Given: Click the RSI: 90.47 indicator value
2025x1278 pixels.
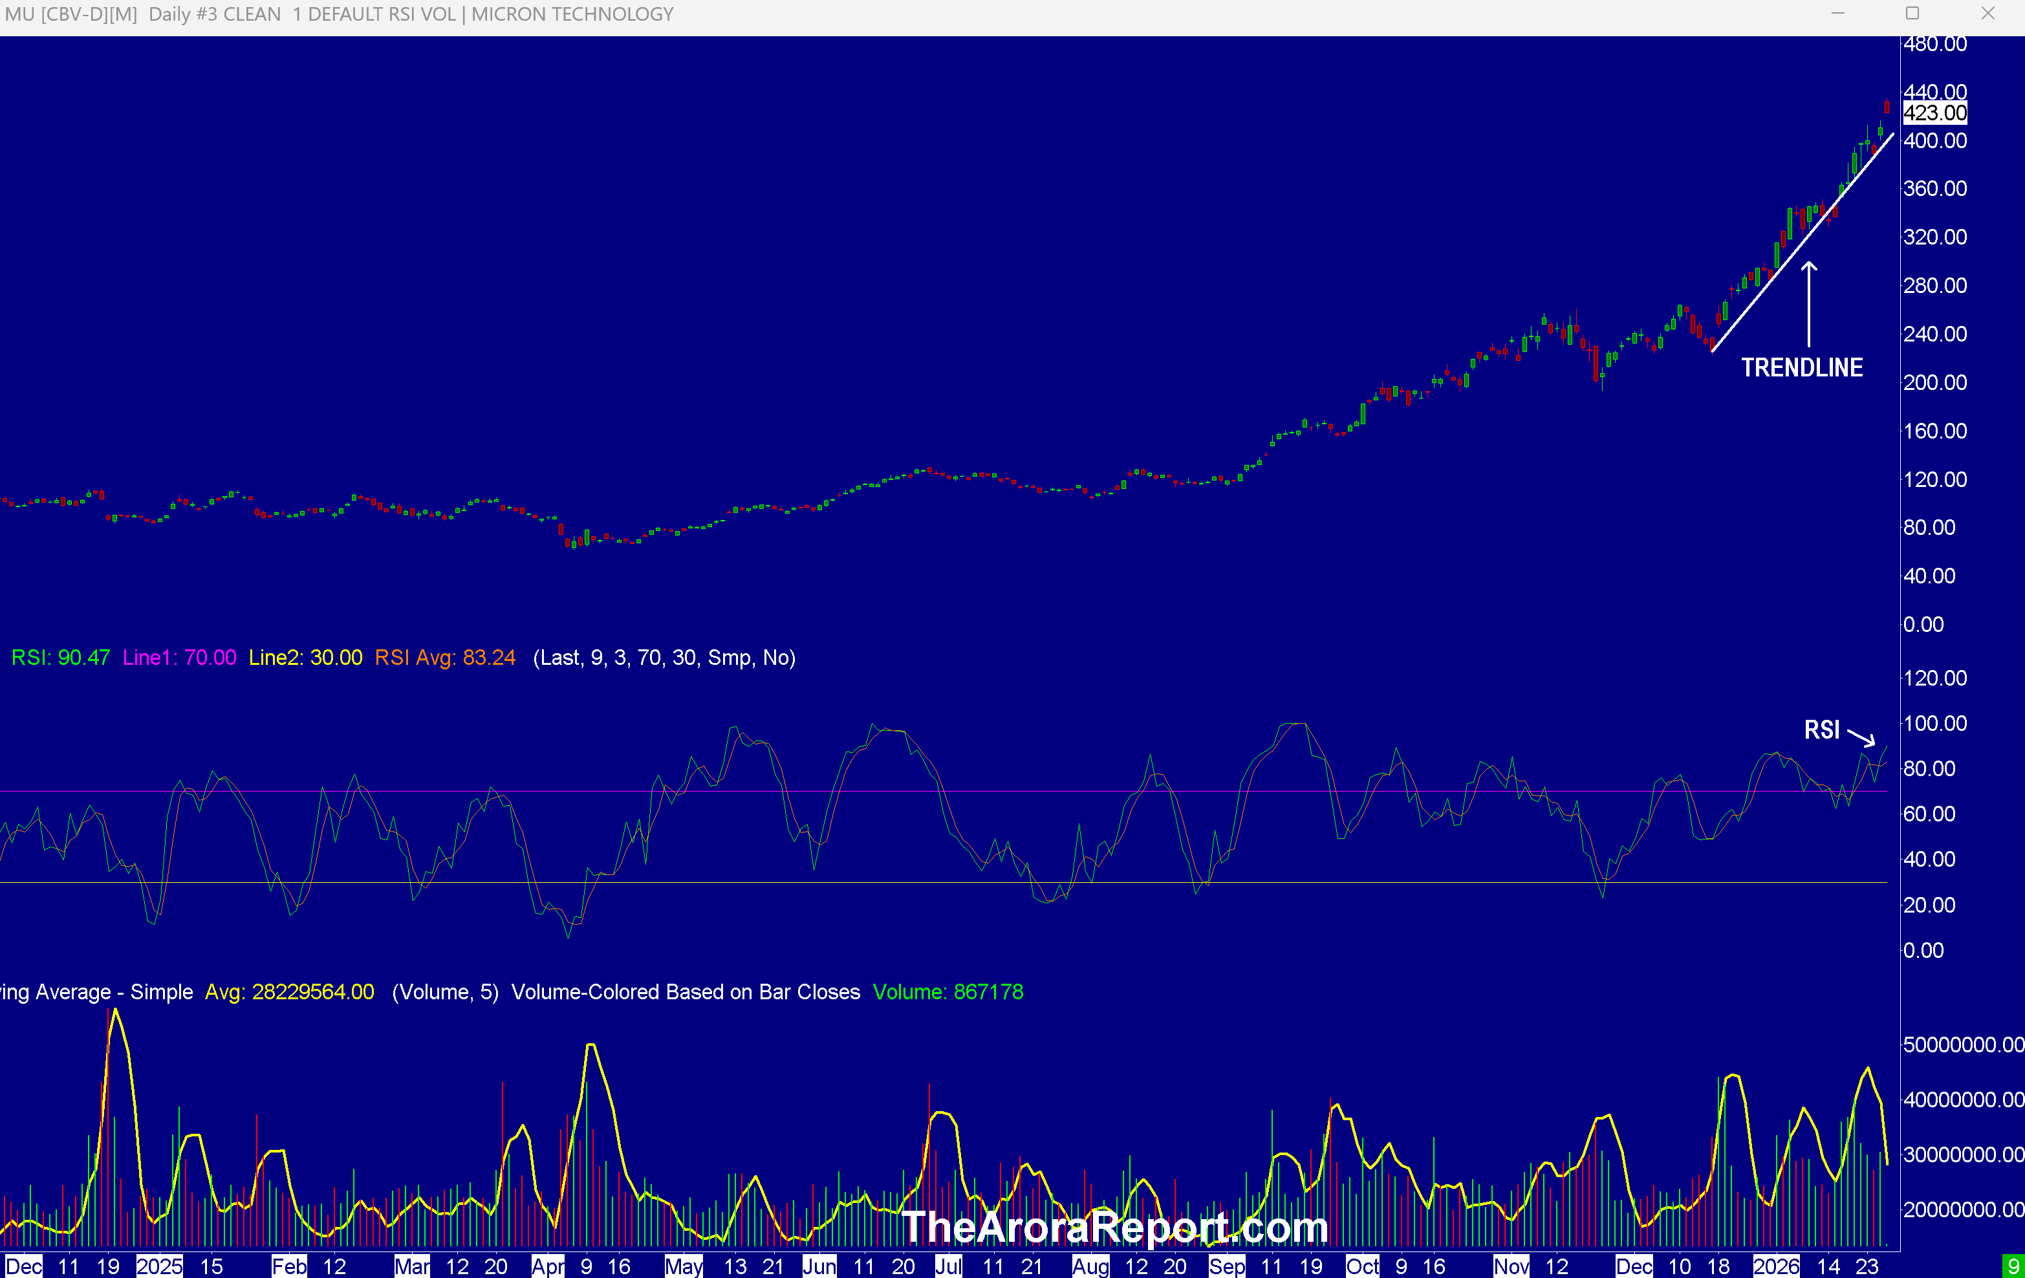Looking at the screenshot, I should (x=61, y=658).
